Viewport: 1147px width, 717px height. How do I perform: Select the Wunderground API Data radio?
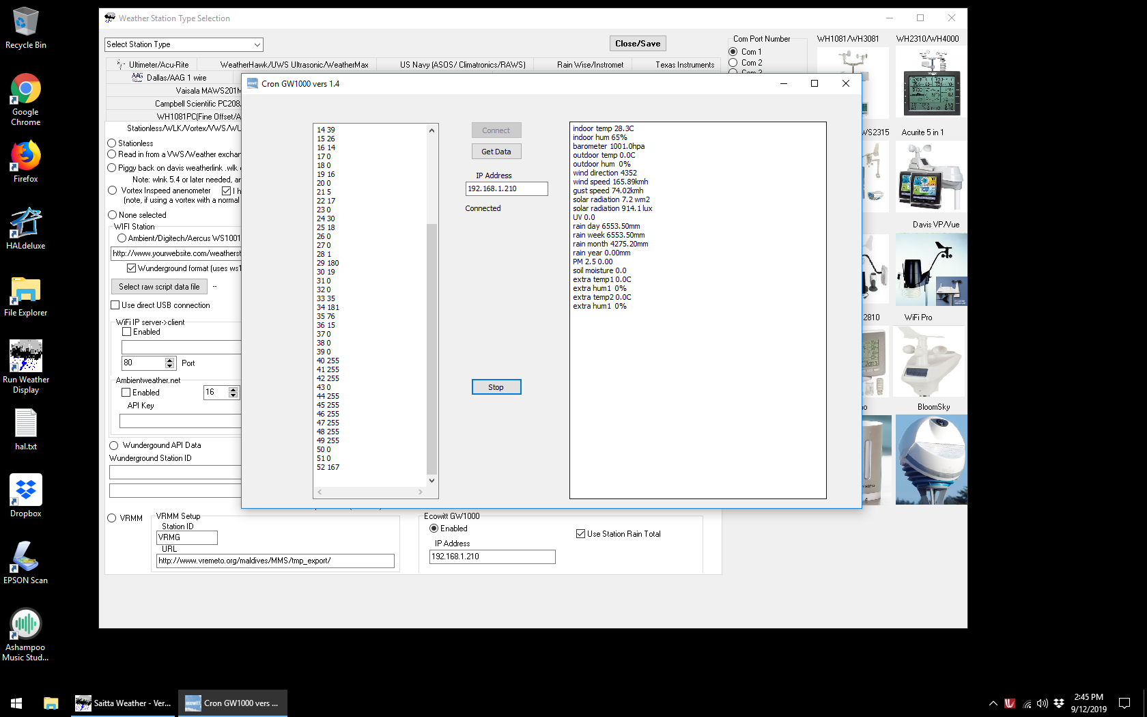113,445
